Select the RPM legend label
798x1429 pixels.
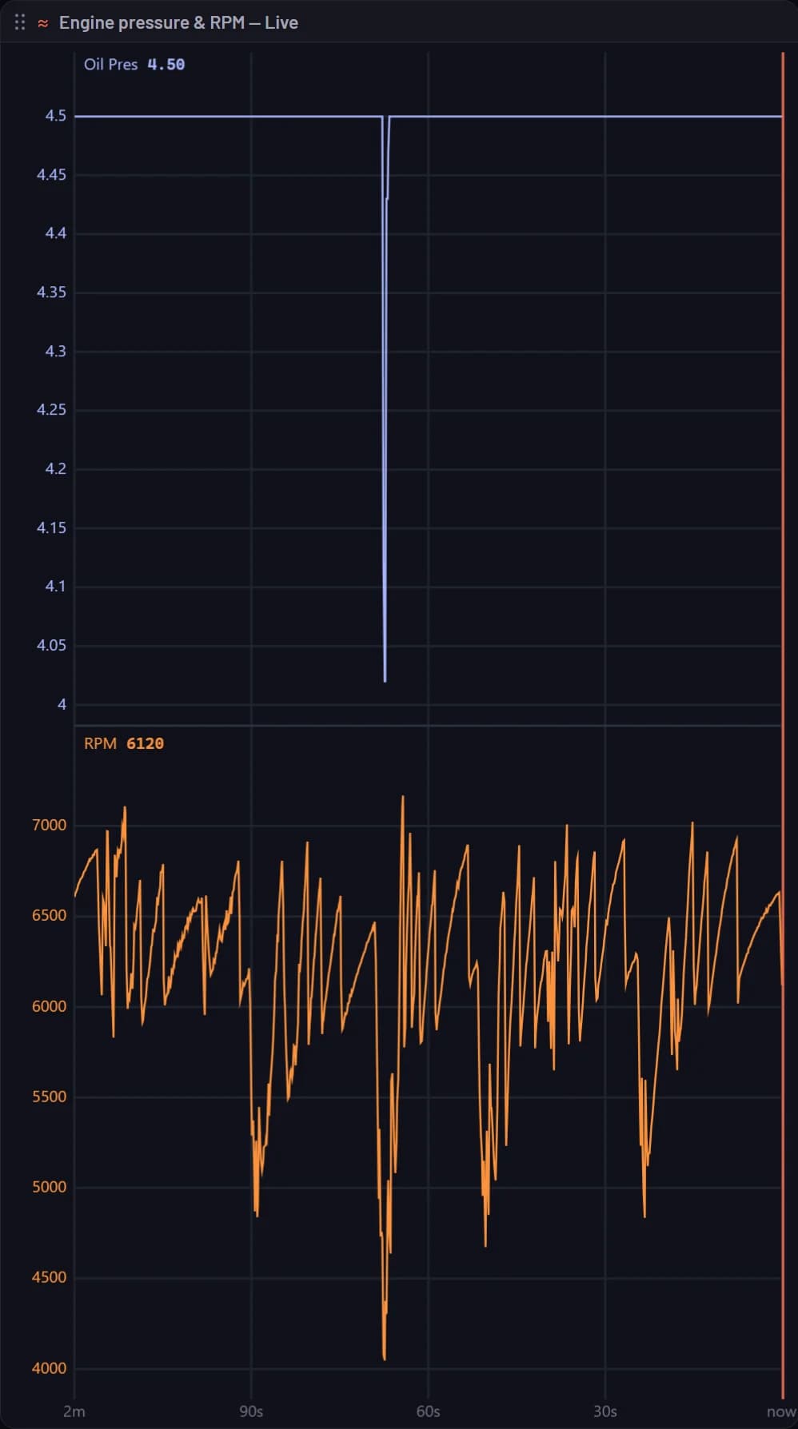click(101, 743)
